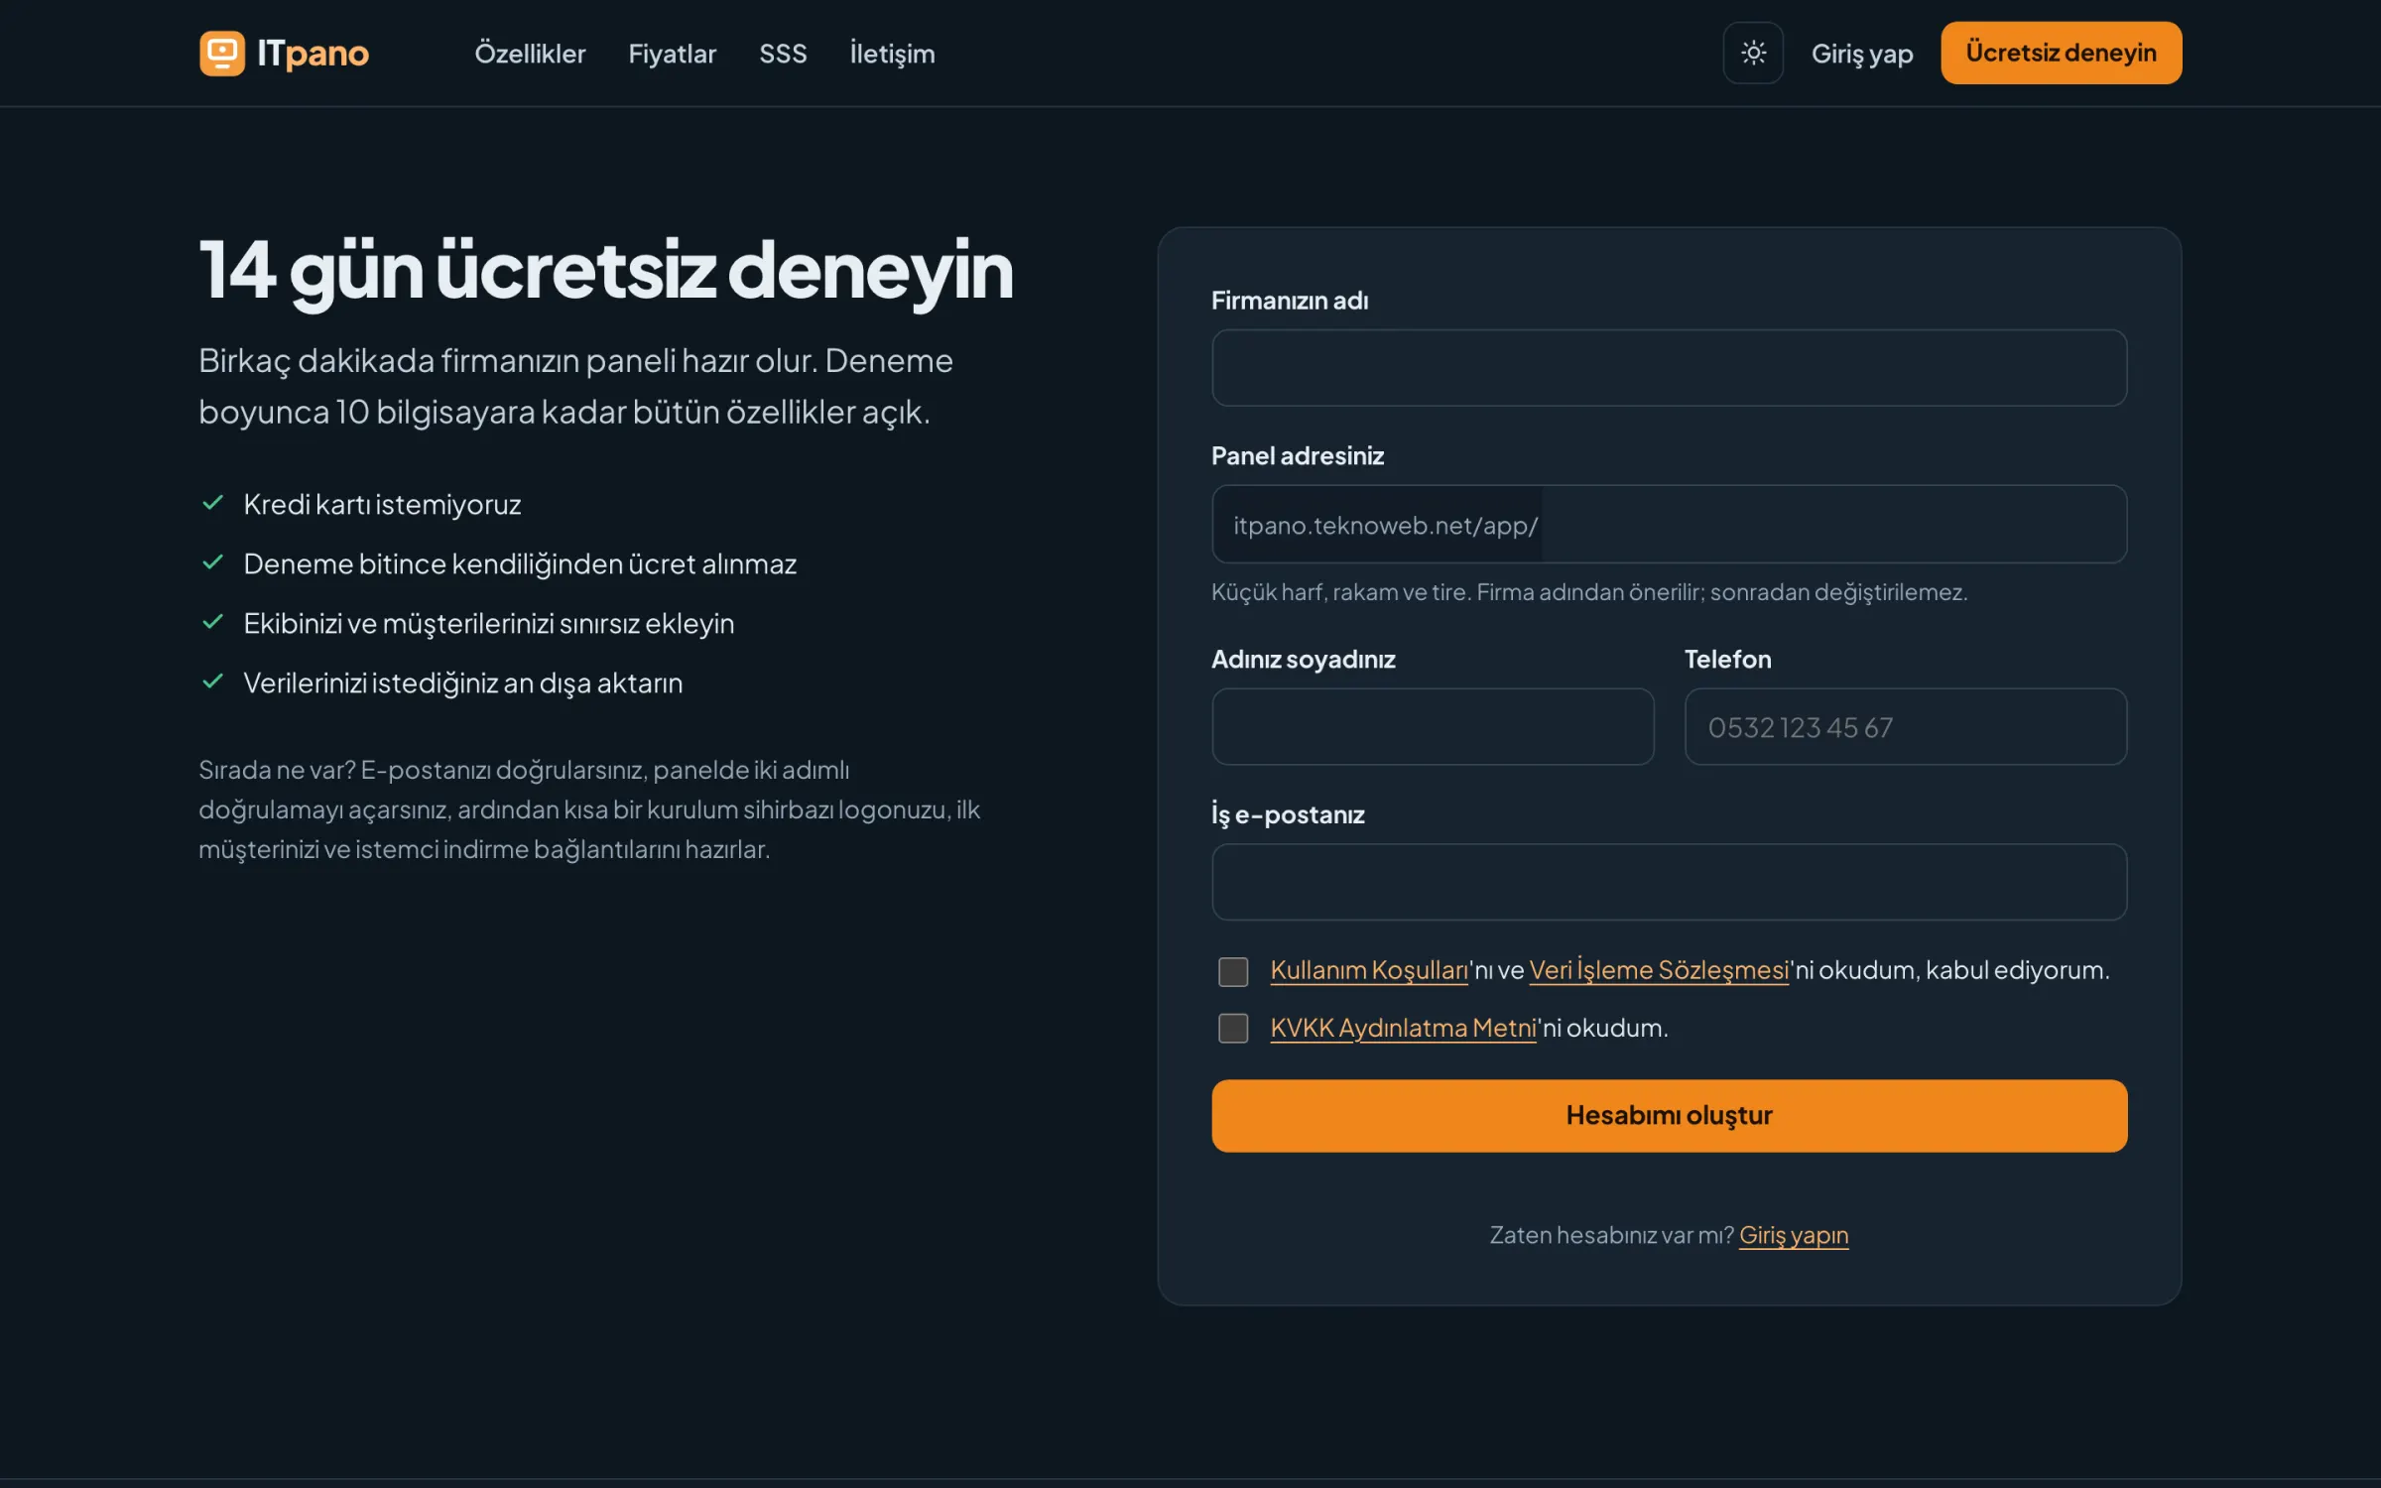Click the Ücretsiz deneyin header button
The width and height of the screenshot is (2381, 1488).
[2061, 53]
